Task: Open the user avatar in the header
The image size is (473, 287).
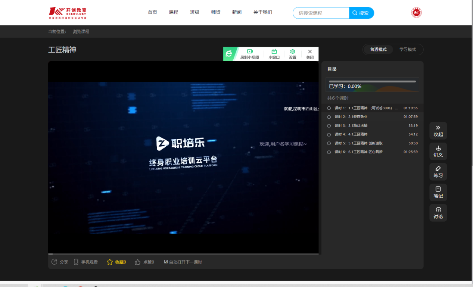Action: 416,13
